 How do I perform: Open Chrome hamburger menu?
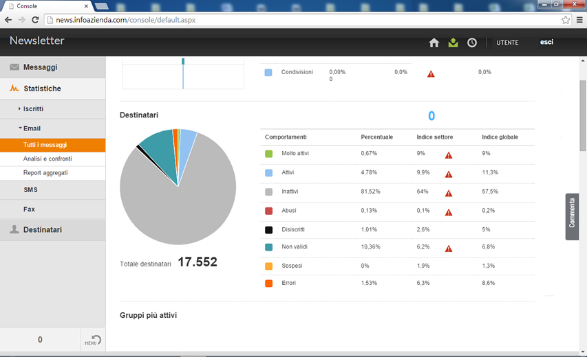579,20
